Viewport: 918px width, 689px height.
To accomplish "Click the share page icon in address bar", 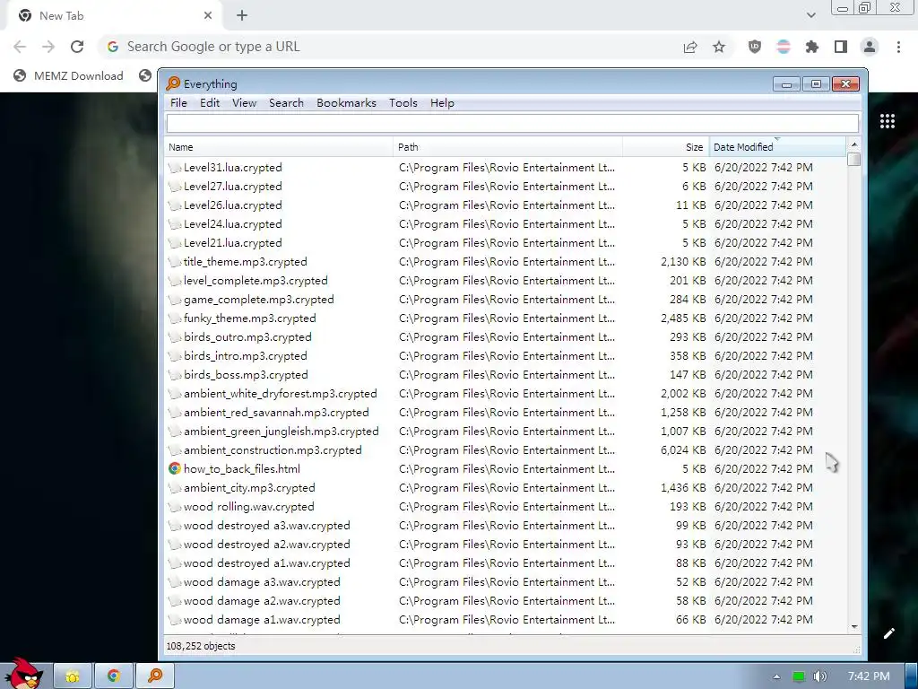I will click(x=690, y=47).
